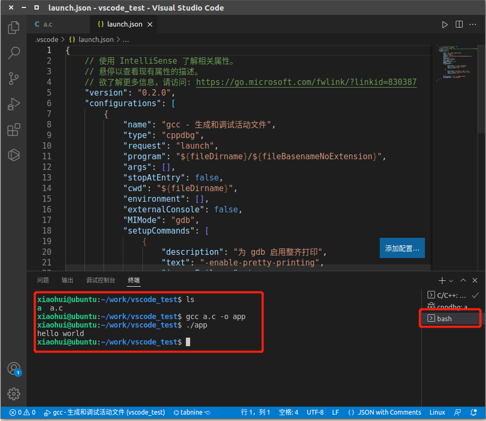
Task: Open the 输出 panel tab
Action: pyautogui.click(x=67, y=280)
